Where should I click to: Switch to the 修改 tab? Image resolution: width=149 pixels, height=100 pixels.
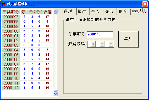pyautogui.click(x=83, y=12)
